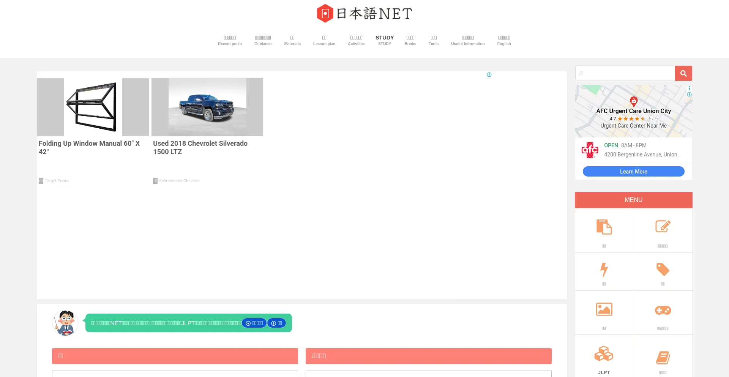
Task: Select the lightning bolt icon in MENU
Action: (x=604, y=270)
